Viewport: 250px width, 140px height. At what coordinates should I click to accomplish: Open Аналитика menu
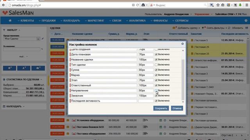click(x=136, y=21)
